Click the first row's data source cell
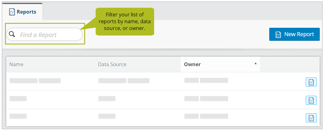 click(124, 81)
